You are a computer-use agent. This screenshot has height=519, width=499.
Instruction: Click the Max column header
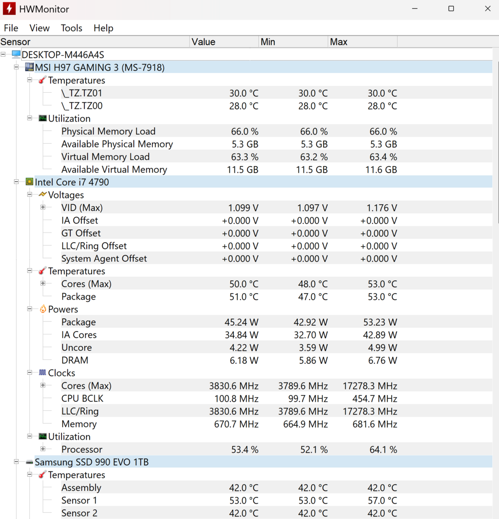click(x=362, y=42)
